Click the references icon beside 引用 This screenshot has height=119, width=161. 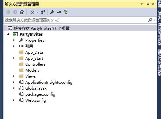[x=21, y=46]
